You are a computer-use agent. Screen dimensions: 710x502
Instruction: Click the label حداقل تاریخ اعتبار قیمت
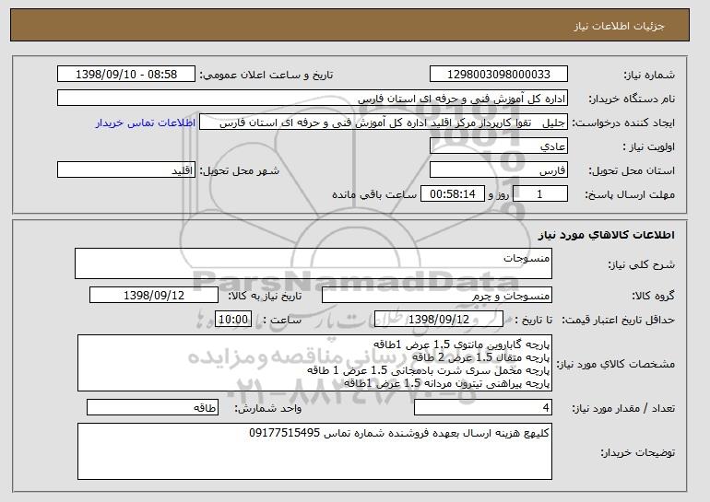618,320
